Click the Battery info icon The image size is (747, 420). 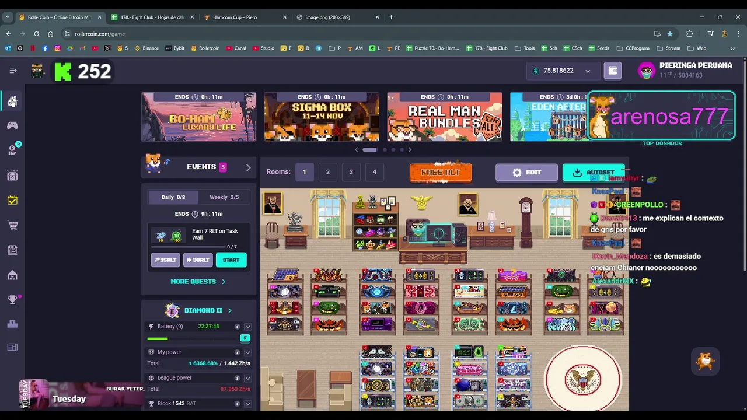237,327
